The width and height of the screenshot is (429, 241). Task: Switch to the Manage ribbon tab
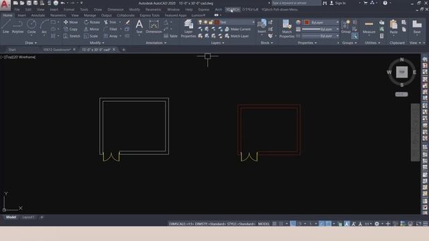[90, 15]
